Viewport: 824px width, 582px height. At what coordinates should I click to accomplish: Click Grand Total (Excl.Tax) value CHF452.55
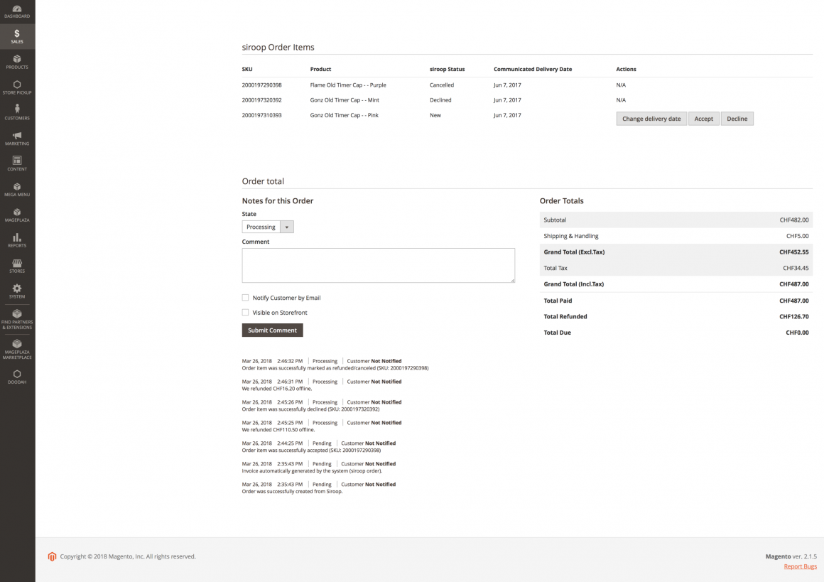[x=794, y=252]
